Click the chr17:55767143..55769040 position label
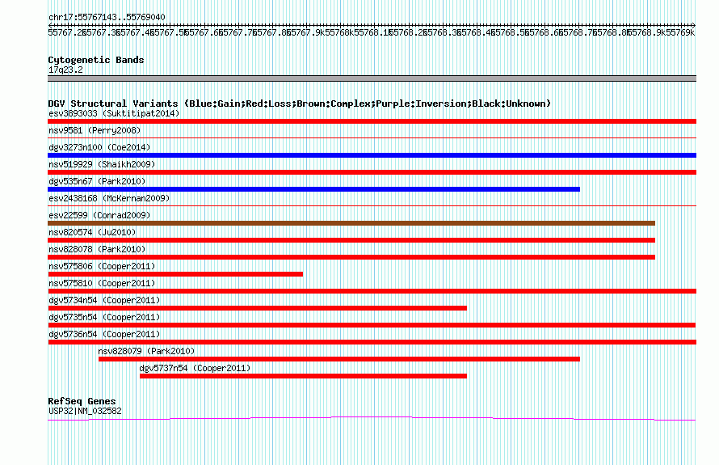The height and width of the screenshot is (465, 719). point(107,17)
